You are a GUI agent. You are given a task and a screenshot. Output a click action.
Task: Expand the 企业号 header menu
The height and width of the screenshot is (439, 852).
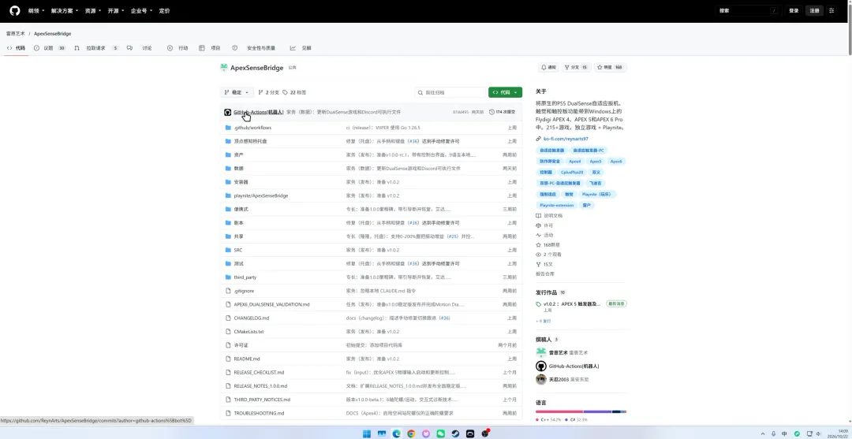pos(141,11)
